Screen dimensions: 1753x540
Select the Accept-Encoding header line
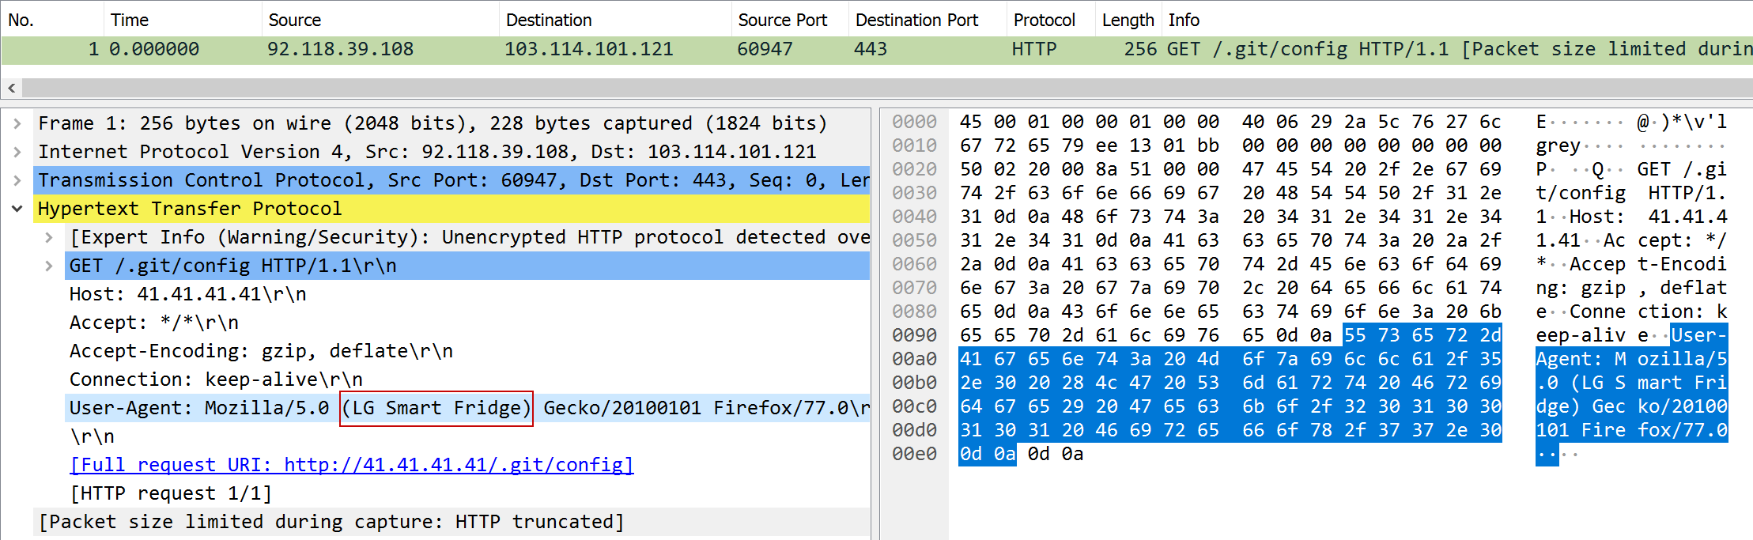pyautogui.click(x=261, y=351)
